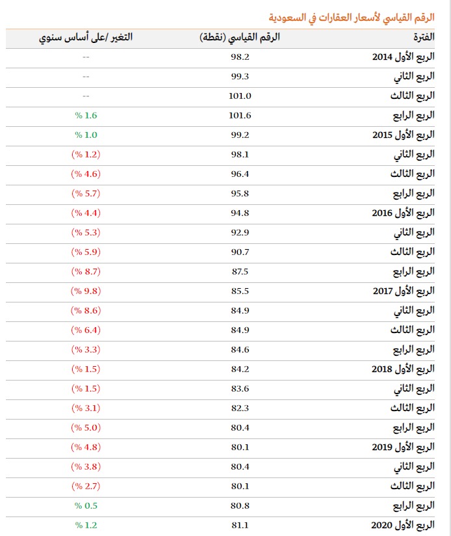Click the red (8.7 %) change value

(85, 271)
